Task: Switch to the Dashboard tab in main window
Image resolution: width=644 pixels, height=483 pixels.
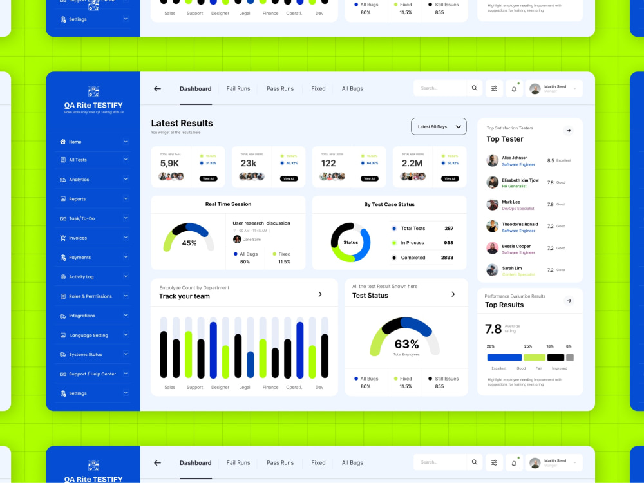Action: coord(196,89)
